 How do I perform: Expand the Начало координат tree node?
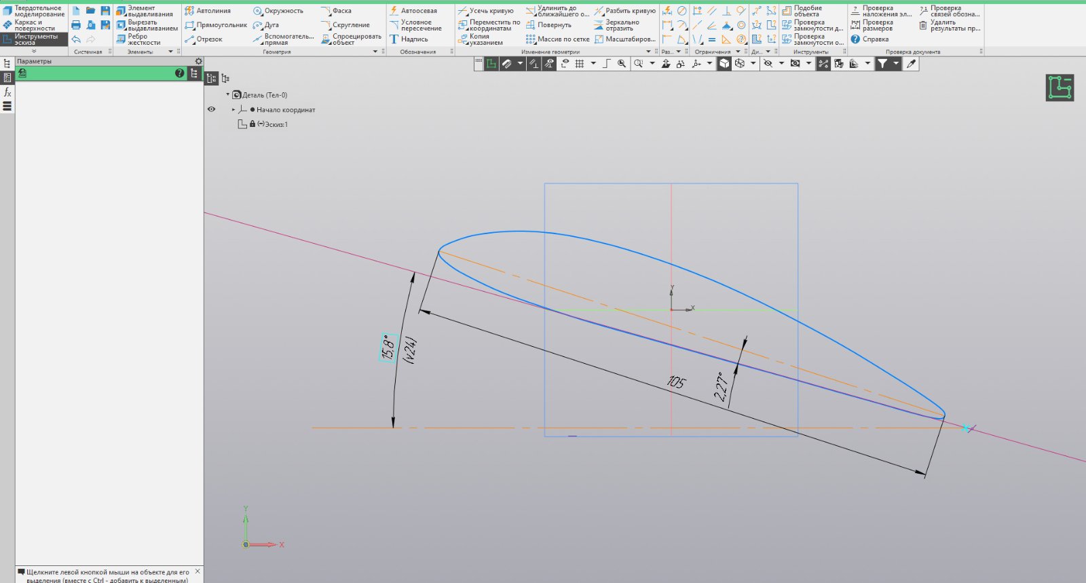pyautogui.click(x=233, y=109)
